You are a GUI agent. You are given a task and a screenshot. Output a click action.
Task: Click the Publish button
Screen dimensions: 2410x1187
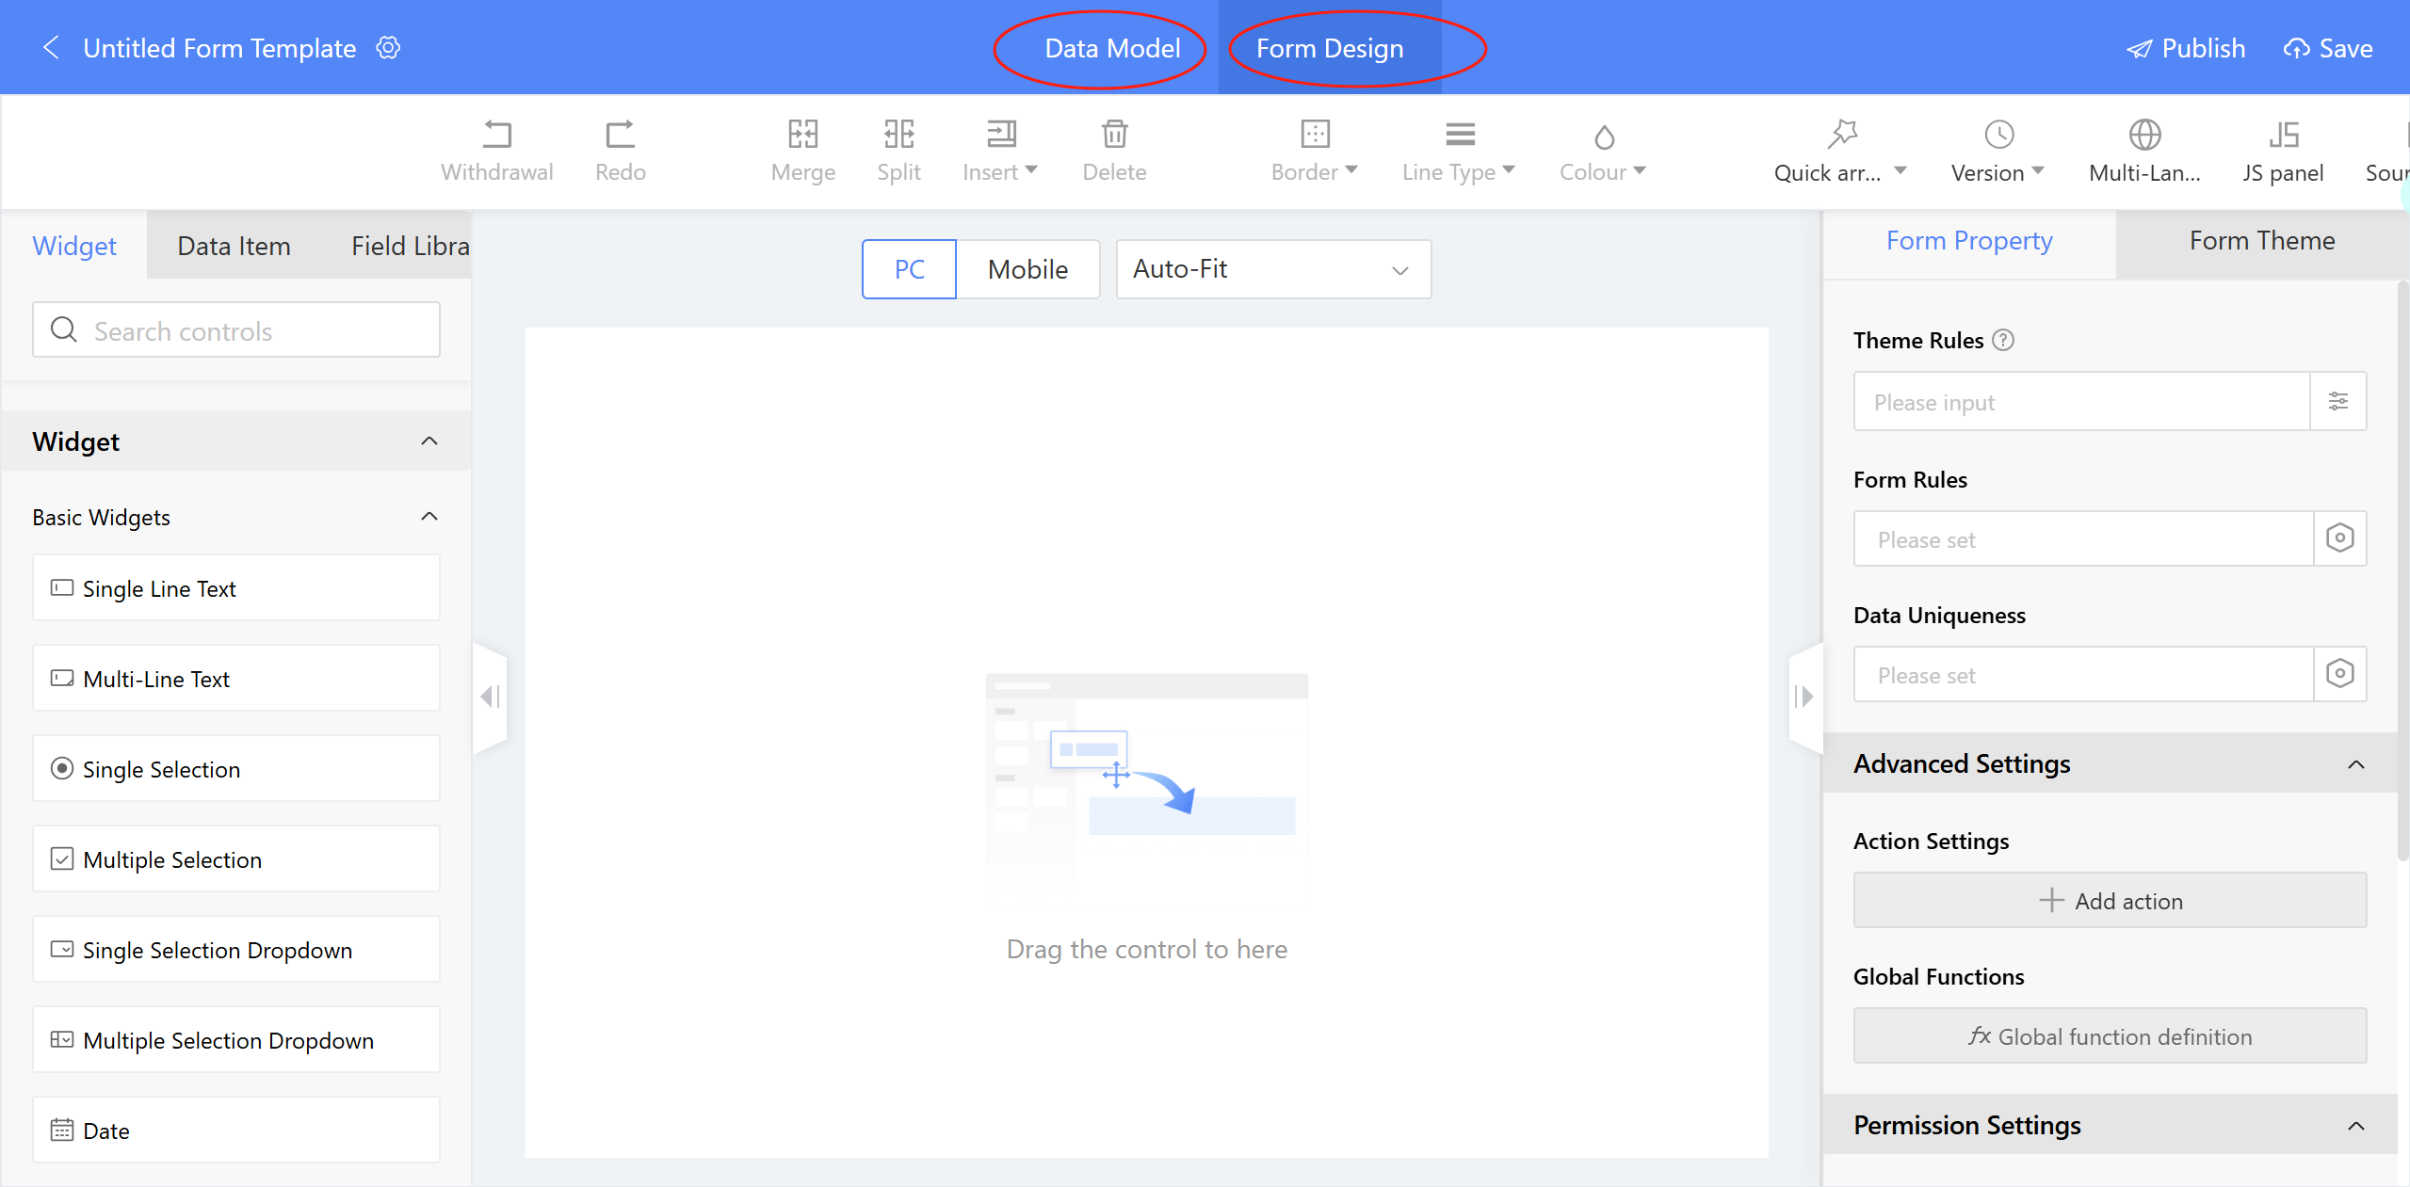[2186, 48]
